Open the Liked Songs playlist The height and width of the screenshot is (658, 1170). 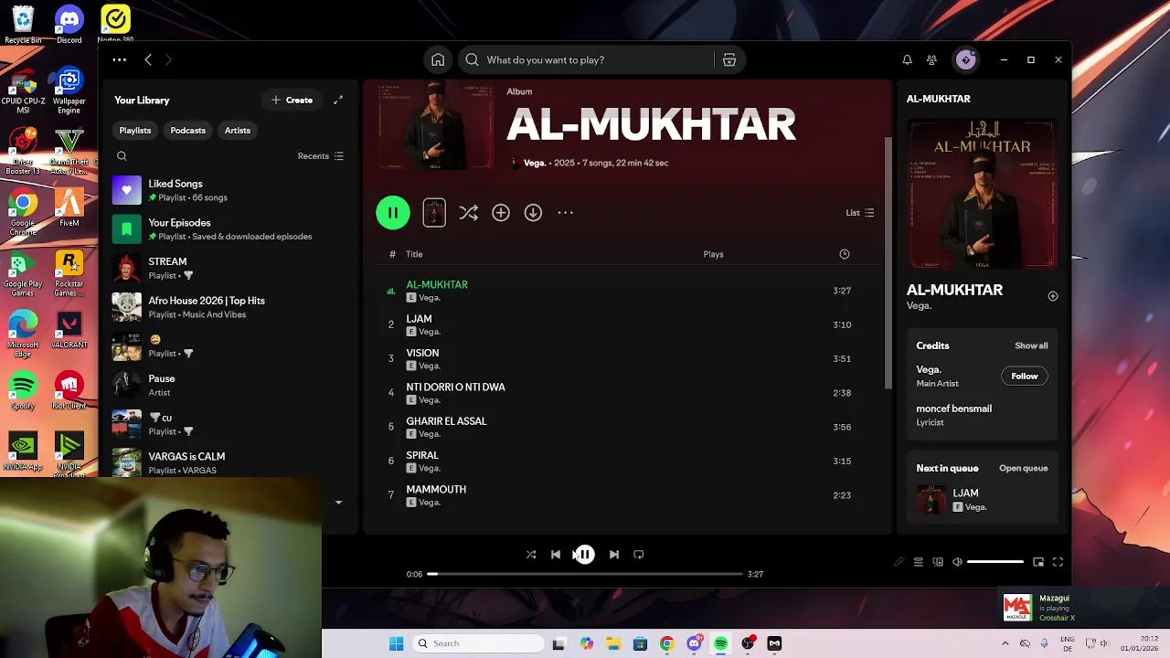click(229, 190)
